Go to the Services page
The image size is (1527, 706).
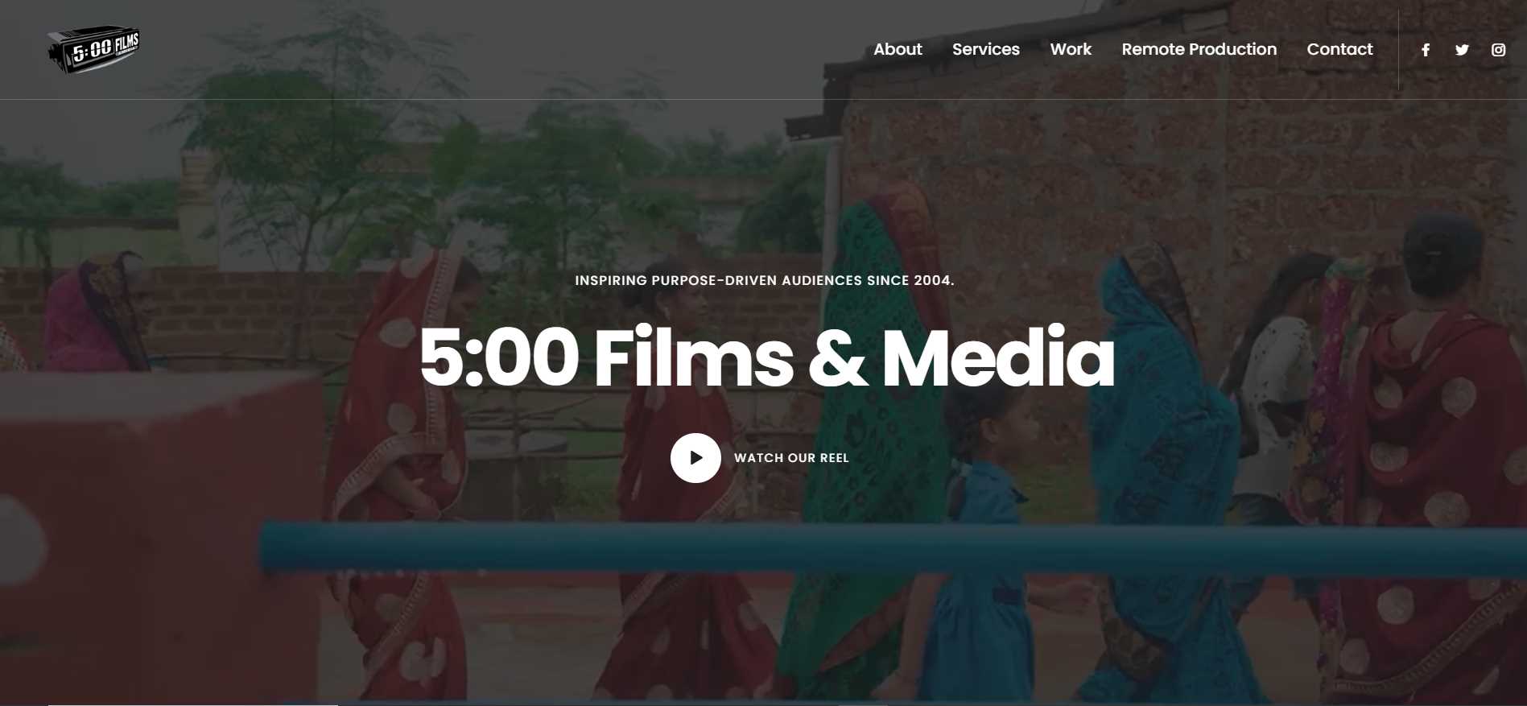(985, 49)
